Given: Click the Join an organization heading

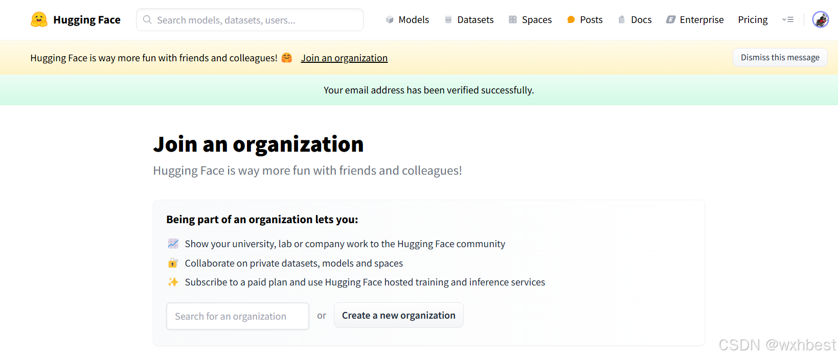Looking at the screenshot, I should pyautogui.click(x=258, y=145).
